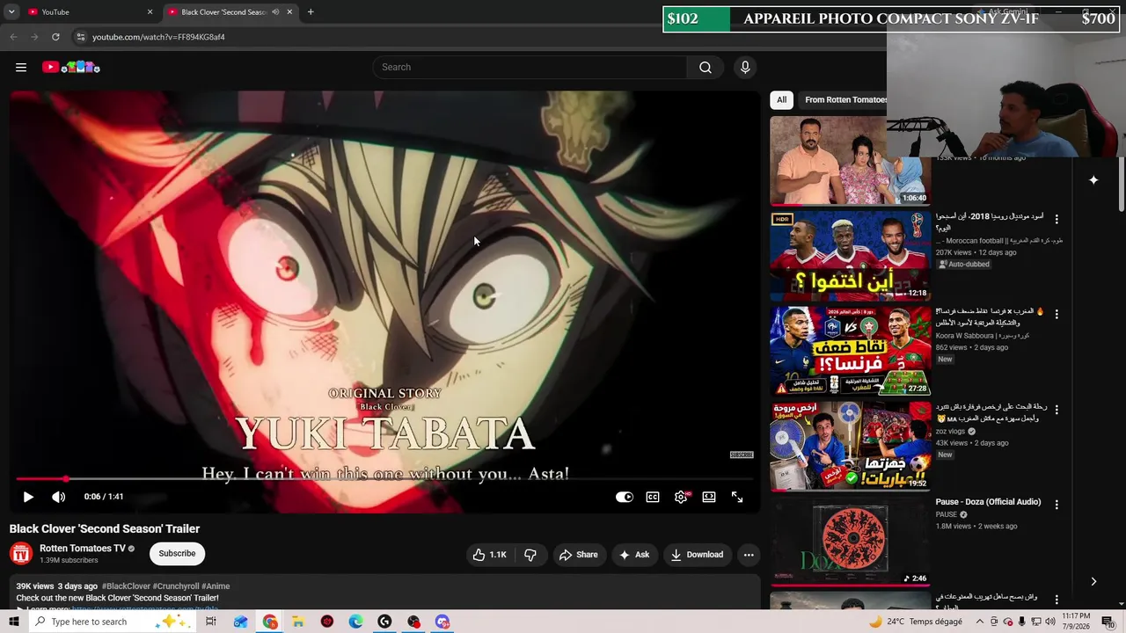Viewport: 1126px width, 633px height.
Task: Close the Black Clover browser tab
Action: coord(289,11)
